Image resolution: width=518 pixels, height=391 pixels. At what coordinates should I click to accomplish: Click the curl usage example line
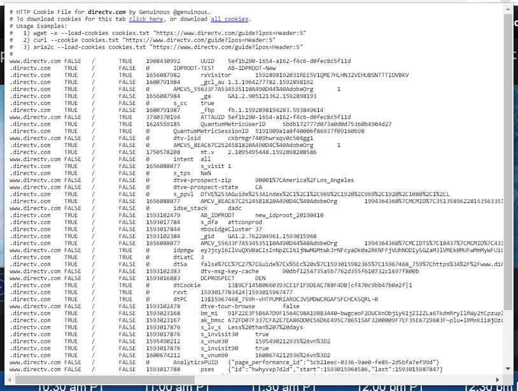coord(143,40)
